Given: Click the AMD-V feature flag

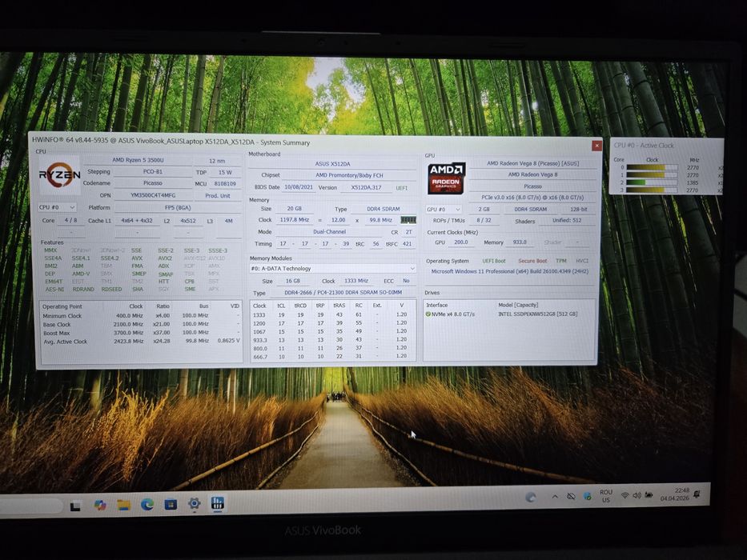Looking at the screenshot, I should [81, 274].
